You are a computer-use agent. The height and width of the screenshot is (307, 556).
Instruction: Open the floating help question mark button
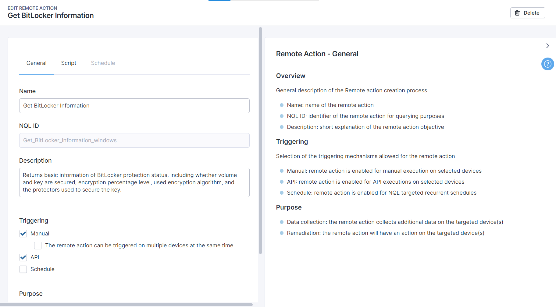pyautogui.click(x=547, y=64)
